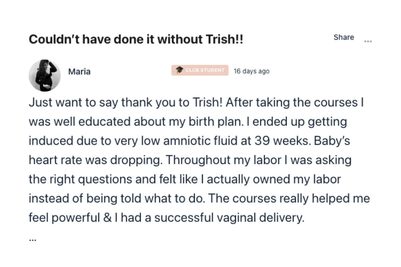This screenshot has height=267, width=401.
Task: Click the CLCB STUDENT badge
Action: (200, 70)
